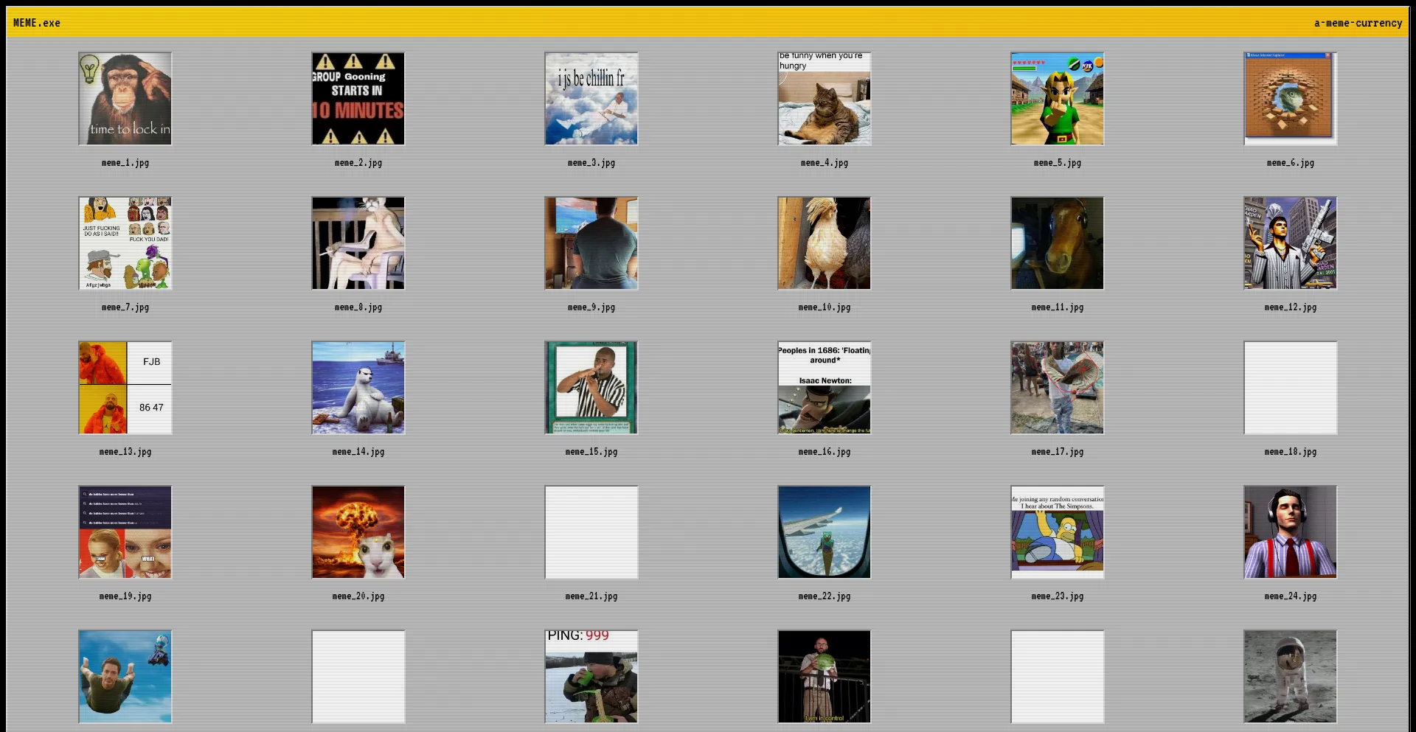Open the nuclear explosion cat thumbnail
1416x732 pixels.
pyautogui.click(x=358, y=532)
